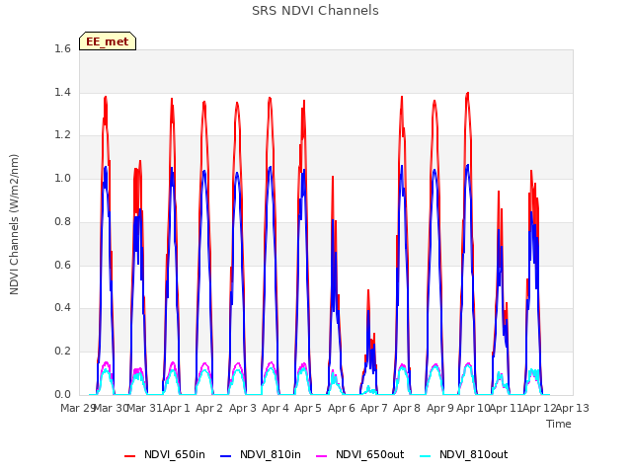The height and width of the screenshot is (474, 632).
Task: Click the cyan NDVI_810out legend swatch
Action: [426, 456]
